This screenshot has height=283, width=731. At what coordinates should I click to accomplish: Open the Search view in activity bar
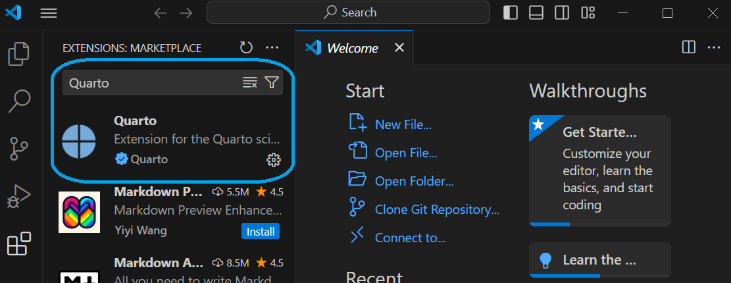pyautogui.click(x=19, y=101)
